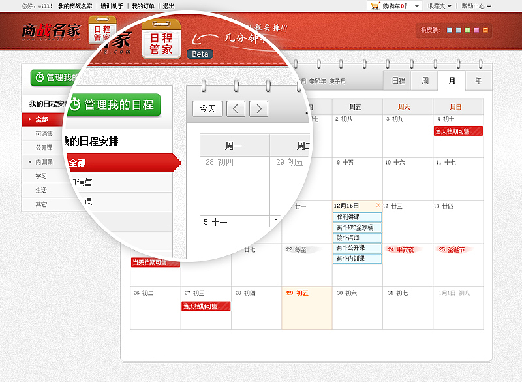Go to next month arrow button
This screenshot has width=522, height=382.
258,108
